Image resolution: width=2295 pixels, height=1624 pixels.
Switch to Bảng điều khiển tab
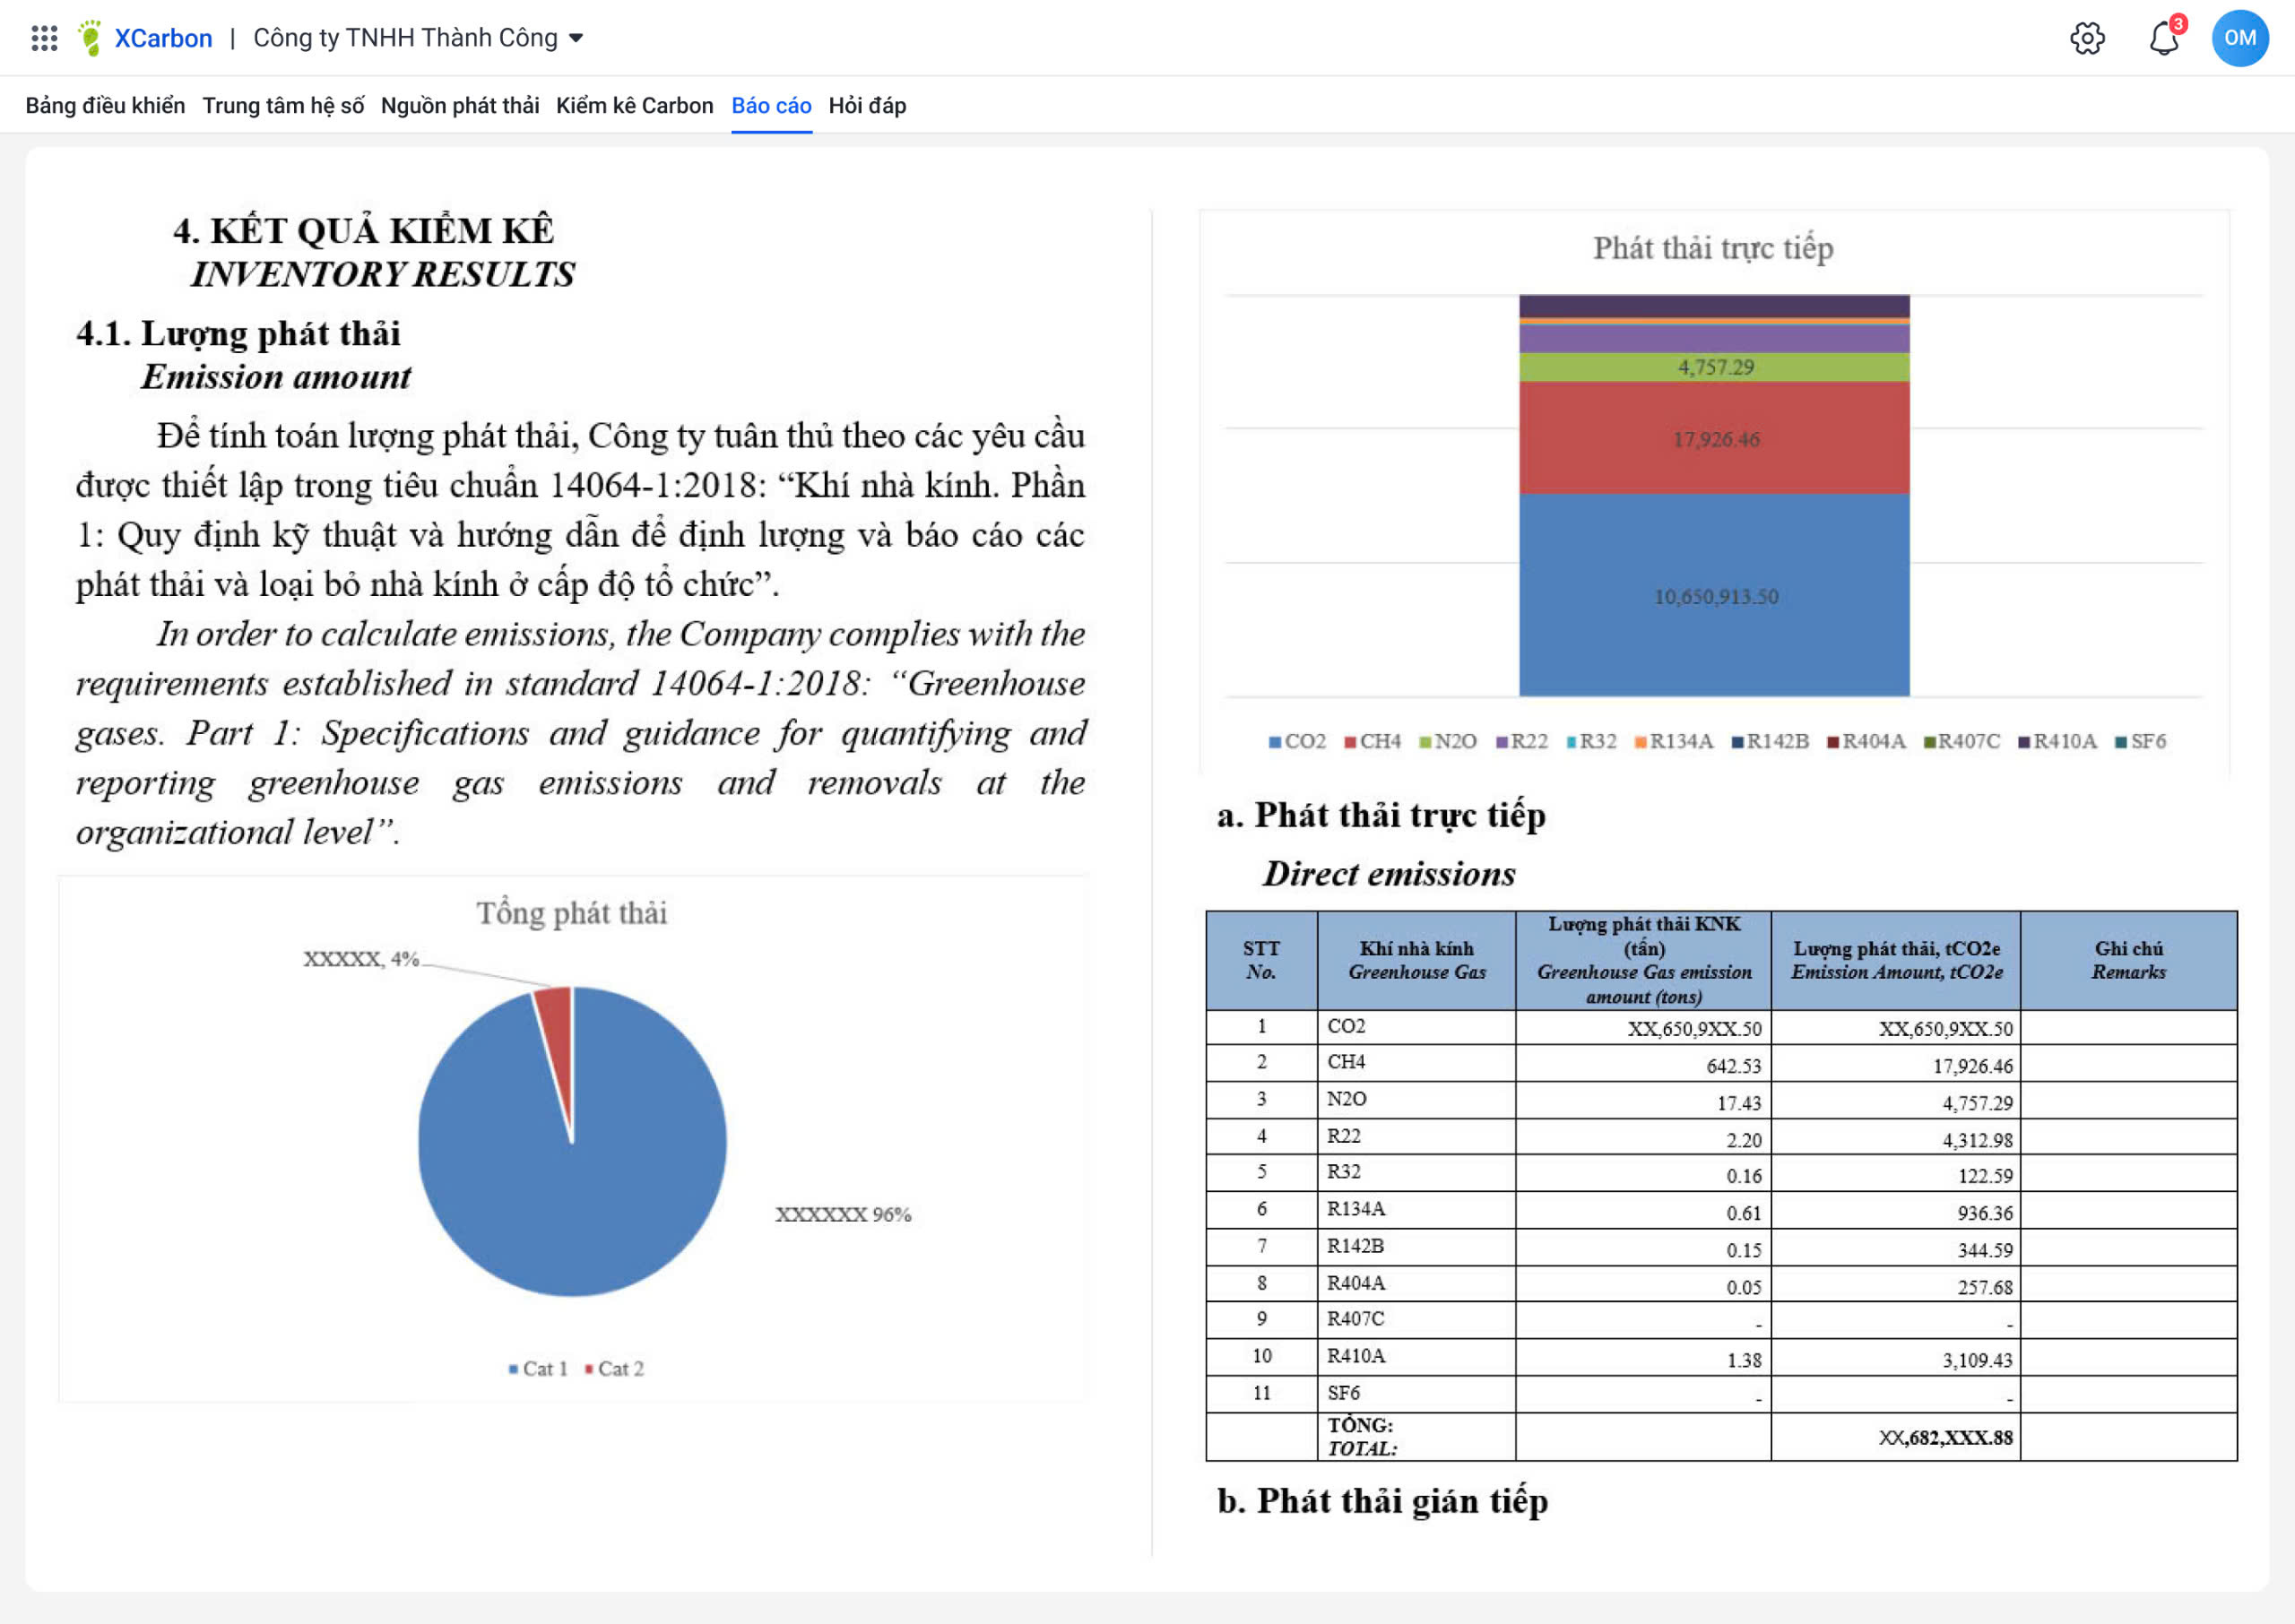click(x=105, y=106)
